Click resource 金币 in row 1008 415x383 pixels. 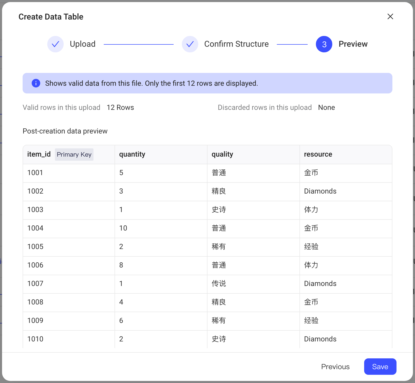pyautogui.click(x=346, y=303)
